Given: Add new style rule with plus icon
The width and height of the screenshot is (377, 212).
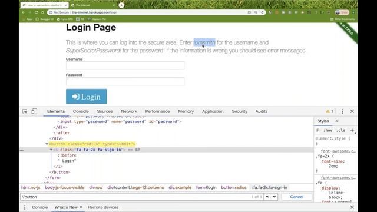Looking at the screenshot, I should [352, 130].
